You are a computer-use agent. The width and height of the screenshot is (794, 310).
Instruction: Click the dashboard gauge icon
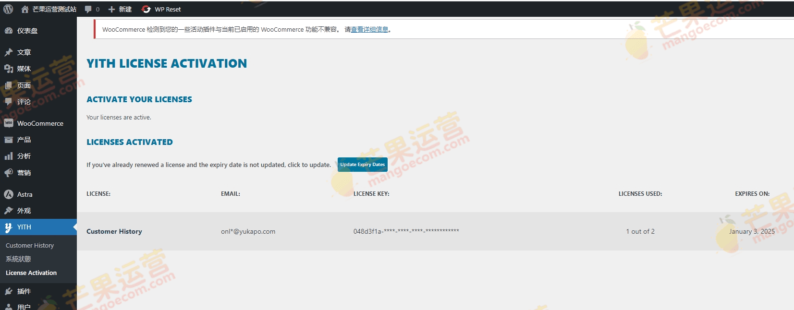(x=9, y=31)
